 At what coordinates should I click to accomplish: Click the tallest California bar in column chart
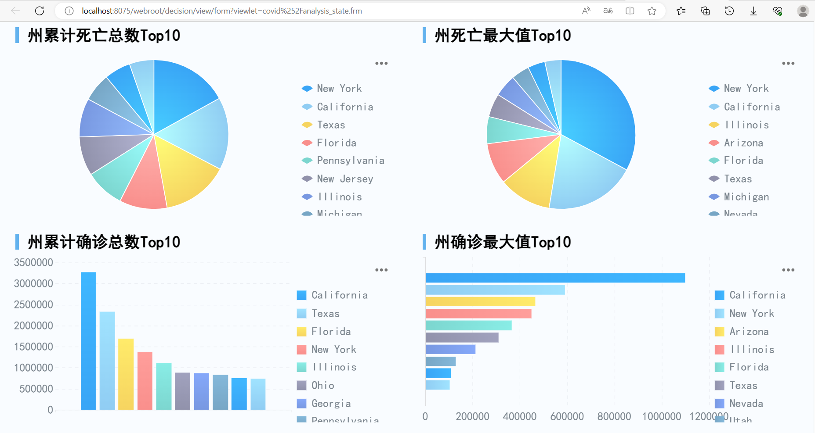[88, 341]
